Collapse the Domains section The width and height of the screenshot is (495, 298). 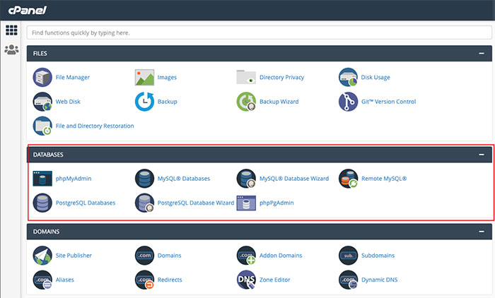tap(482, 232)
